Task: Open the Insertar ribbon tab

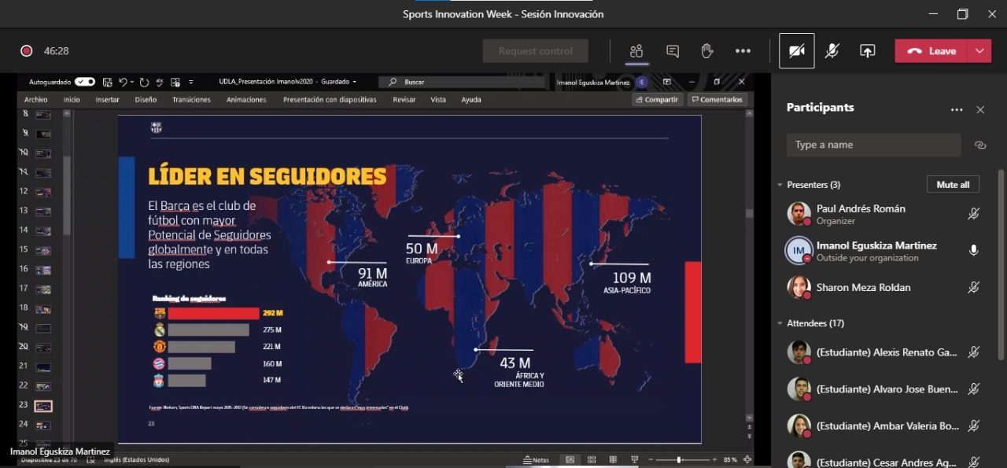Action: point(107,100)
